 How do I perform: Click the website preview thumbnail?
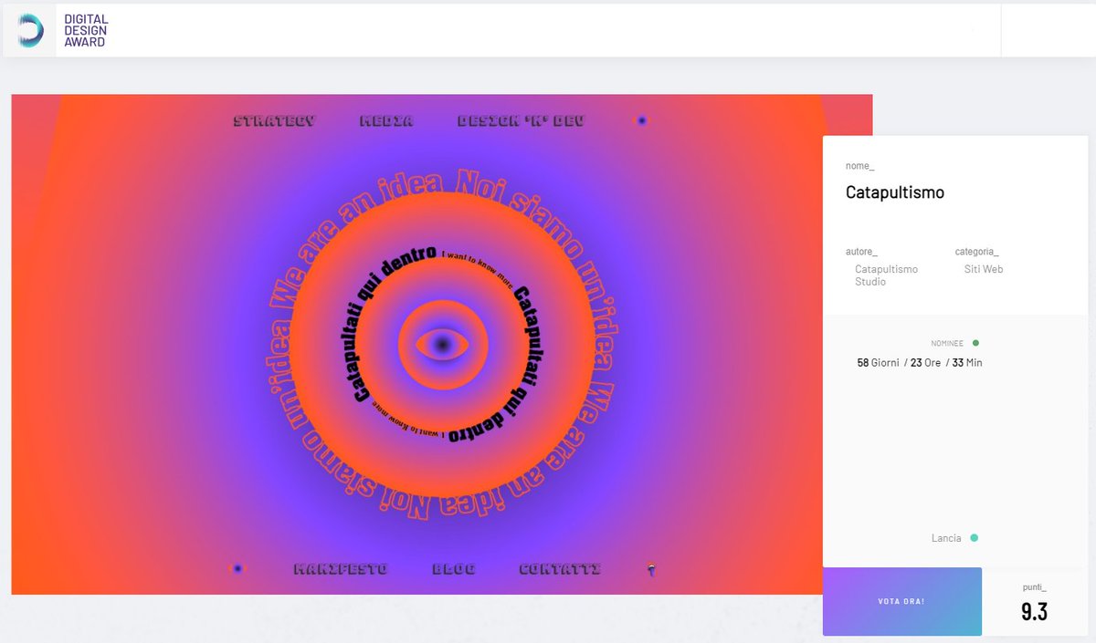coord(442,345)
